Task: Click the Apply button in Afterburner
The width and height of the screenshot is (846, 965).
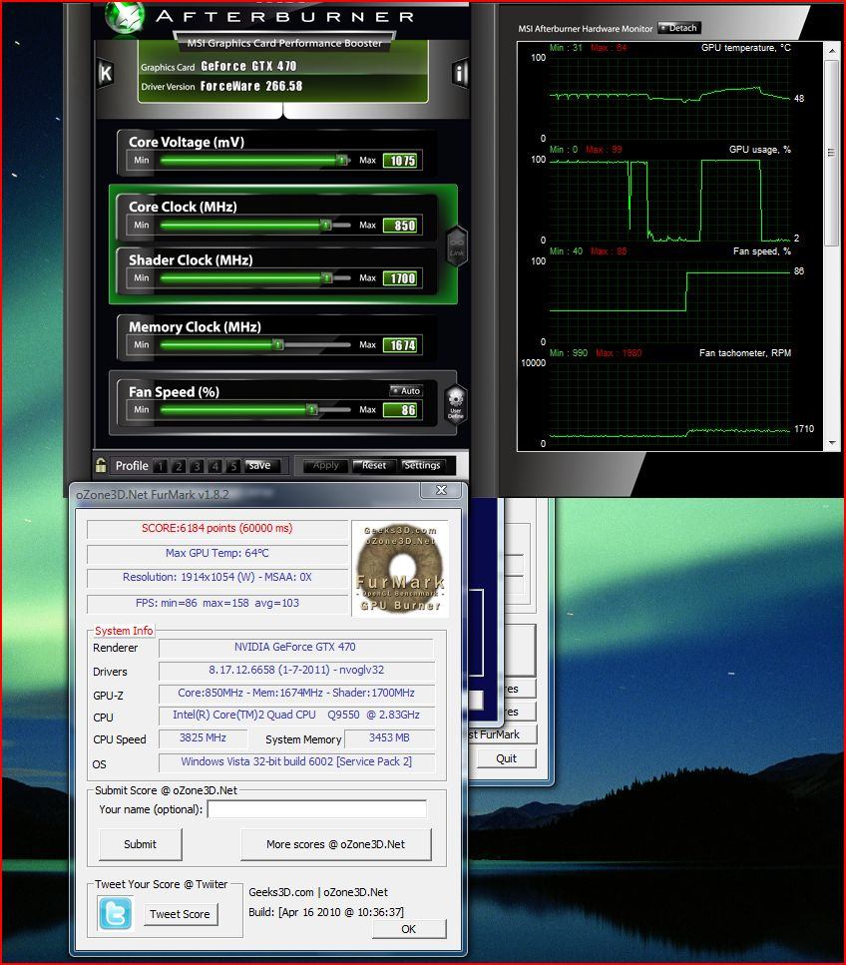Action: (325, 465)
